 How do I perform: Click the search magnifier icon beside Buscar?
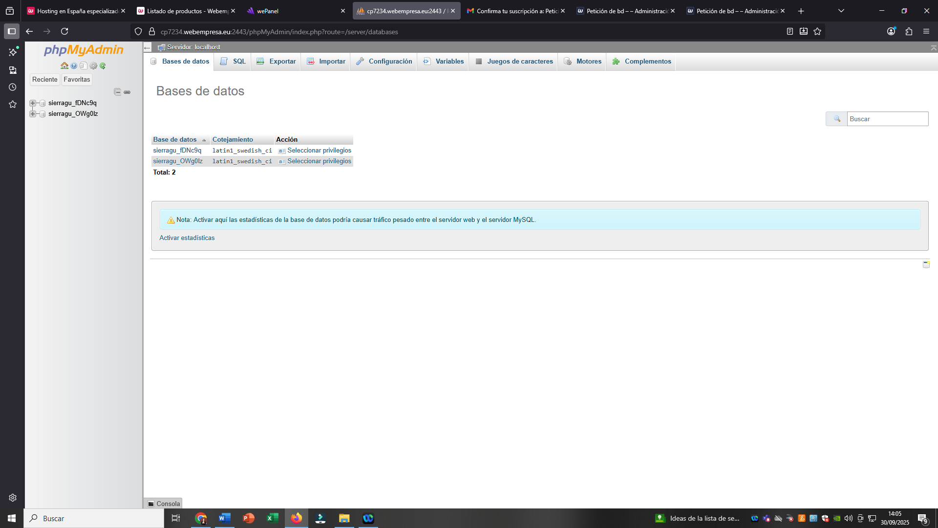click(x=836, y=119)
